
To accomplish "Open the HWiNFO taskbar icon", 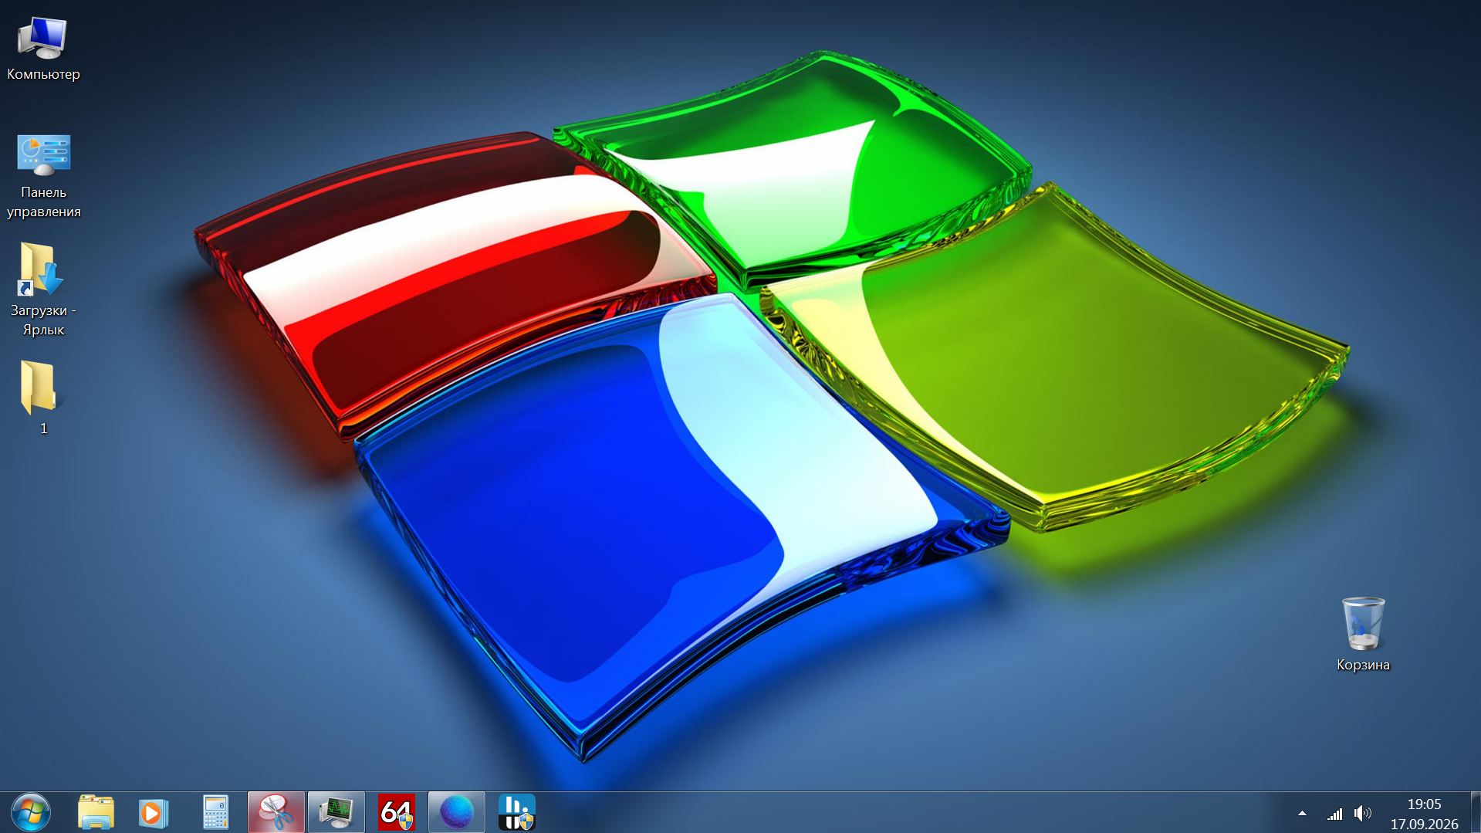I will click(516, 812).
